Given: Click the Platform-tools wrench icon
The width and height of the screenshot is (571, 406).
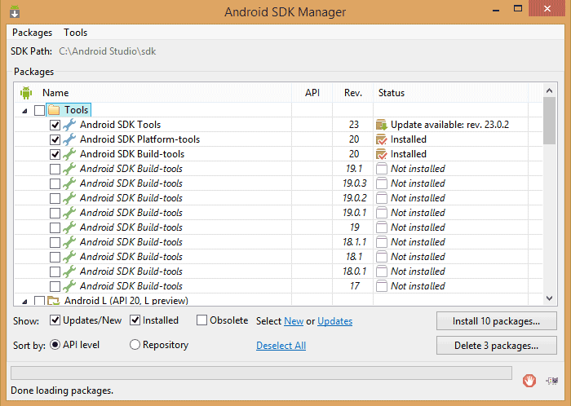Looking at the screenshot, I should click(x=69, y=139).
